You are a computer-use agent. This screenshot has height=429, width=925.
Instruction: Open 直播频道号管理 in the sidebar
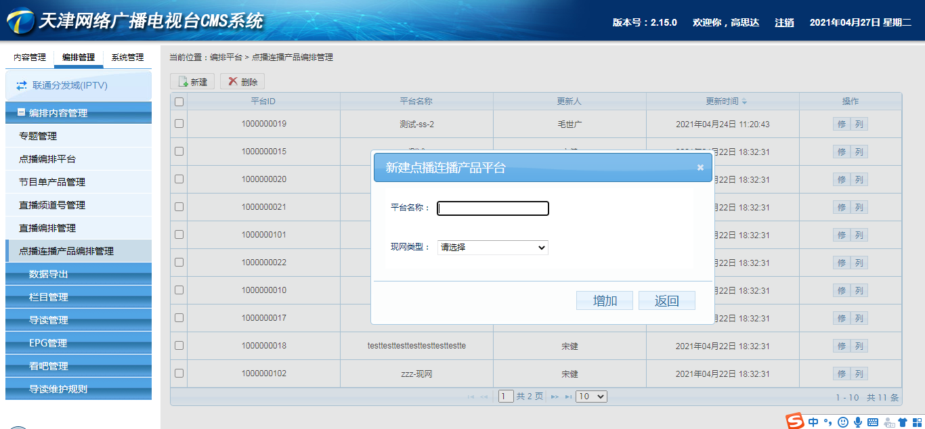pos(79,205)
